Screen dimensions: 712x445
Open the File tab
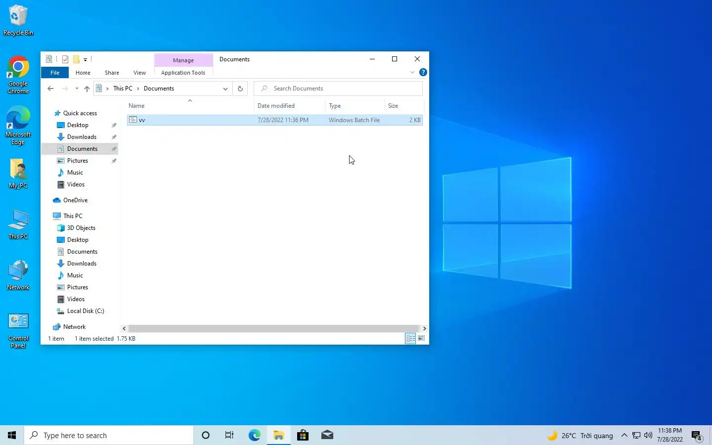[55, 73]
